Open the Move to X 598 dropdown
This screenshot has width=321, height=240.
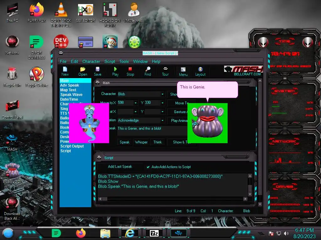(x=135, y=102)
